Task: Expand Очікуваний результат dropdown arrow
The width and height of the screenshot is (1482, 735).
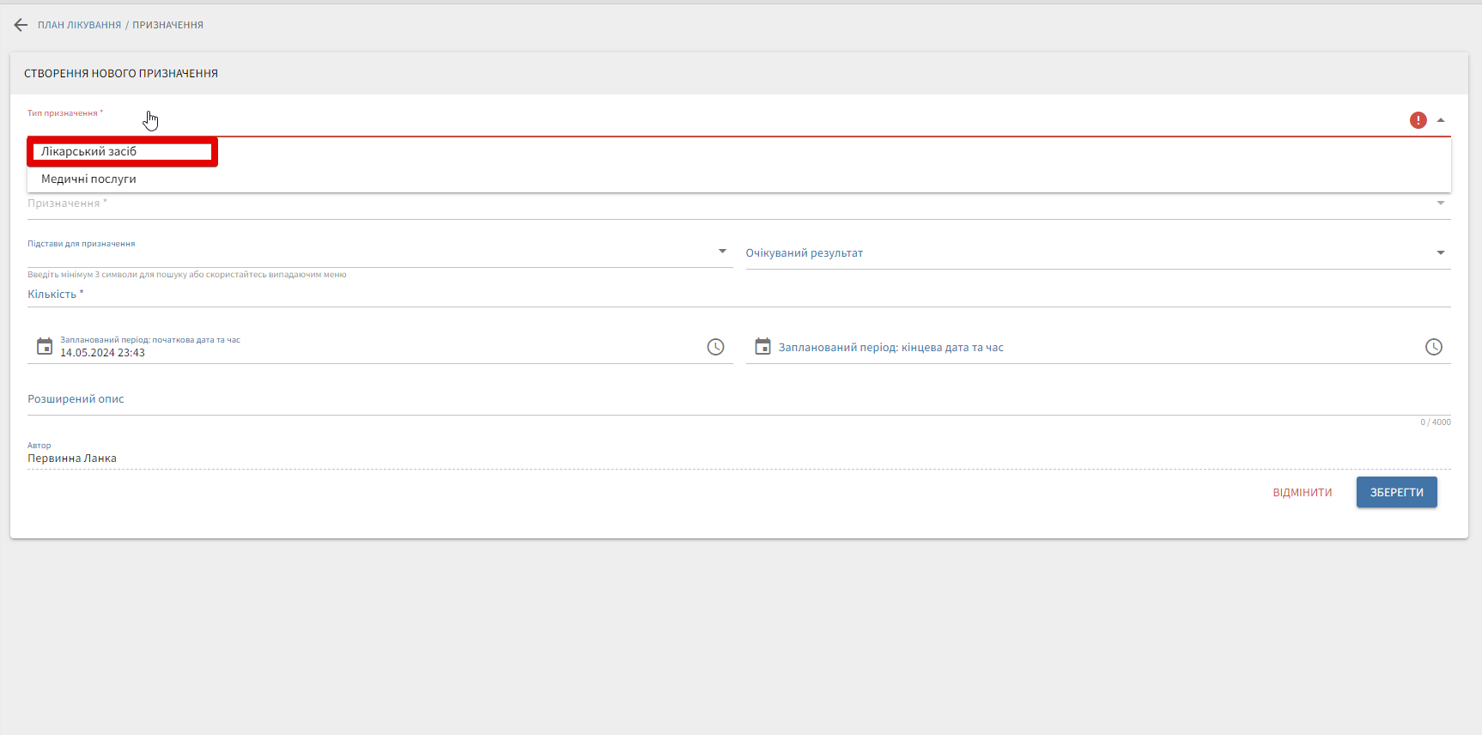Action: (x=1441, y=253)
